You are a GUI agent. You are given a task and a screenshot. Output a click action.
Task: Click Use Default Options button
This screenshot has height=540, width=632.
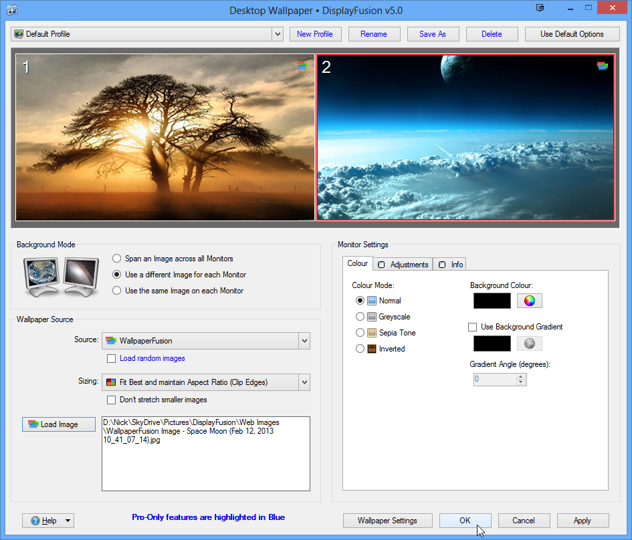(572, 34)
